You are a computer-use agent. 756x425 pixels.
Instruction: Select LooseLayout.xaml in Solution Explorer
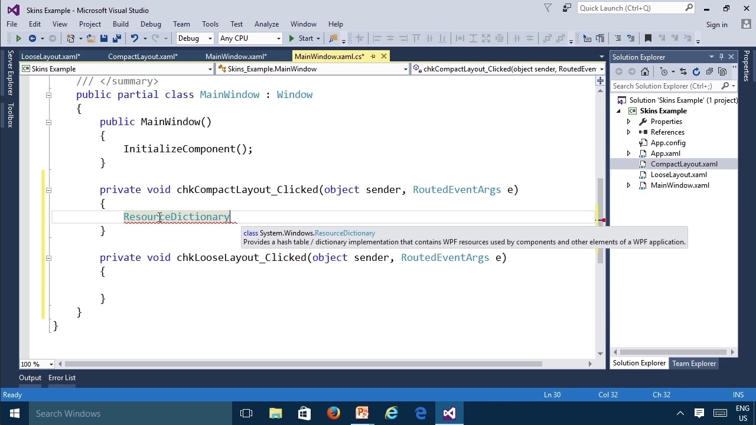[679, 175]
